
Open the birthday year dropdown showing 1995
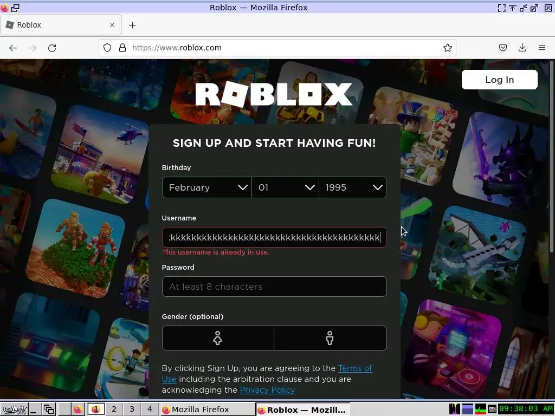click(x=353, y=187)
